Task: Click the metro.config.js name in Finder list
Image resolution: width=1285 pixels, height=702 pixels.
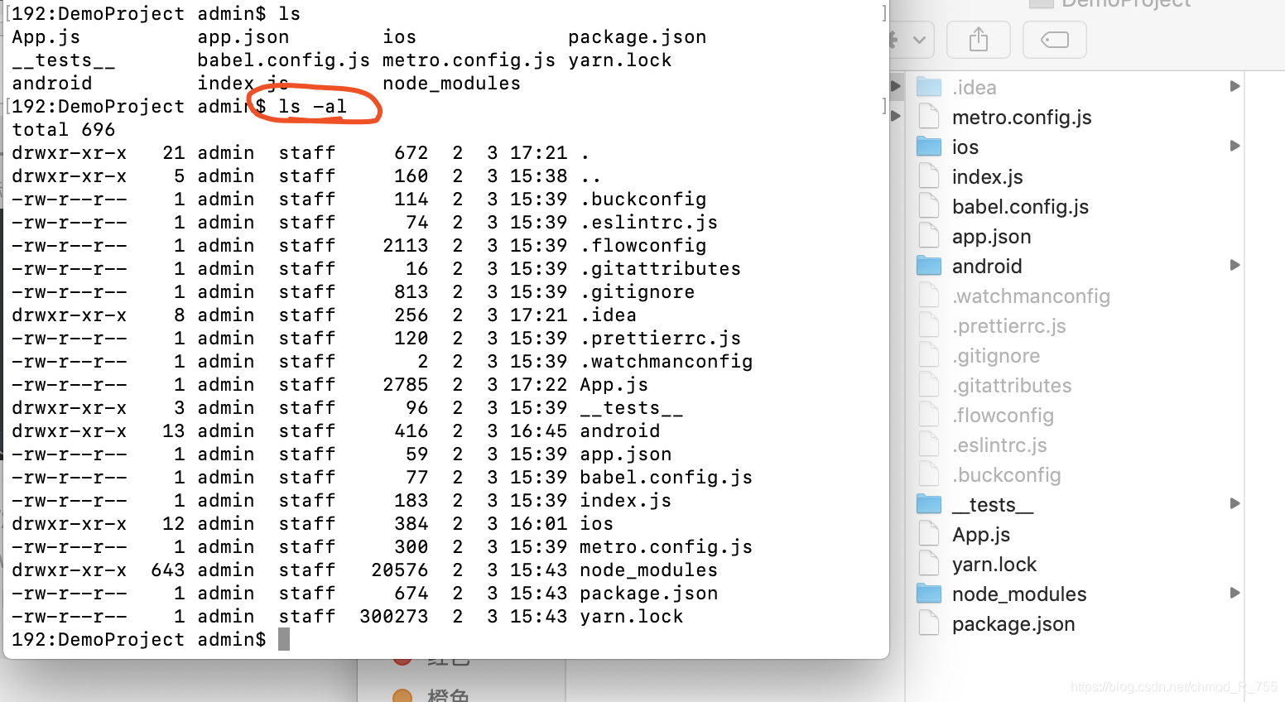Action: (1022, 118)
